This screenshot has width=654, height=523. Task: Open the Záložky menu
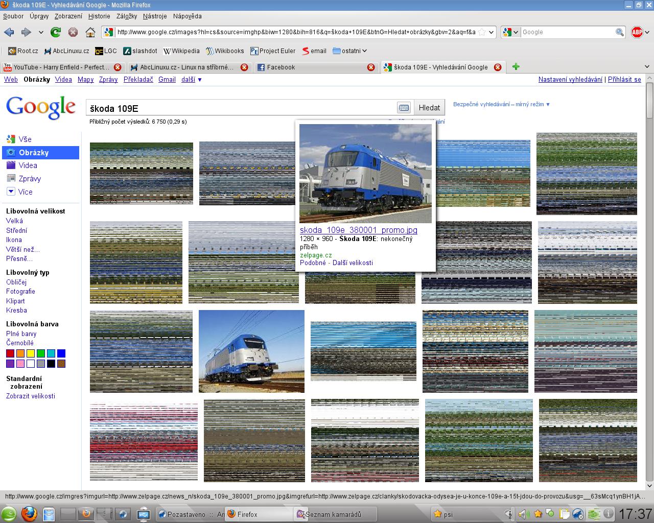(127, 16)
